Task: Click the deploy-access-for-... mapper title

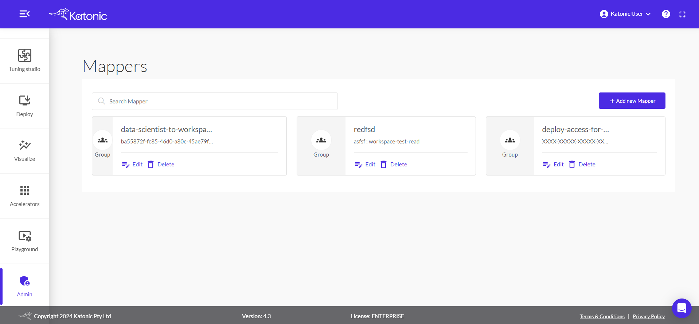Action: click(x=575, y=130)
